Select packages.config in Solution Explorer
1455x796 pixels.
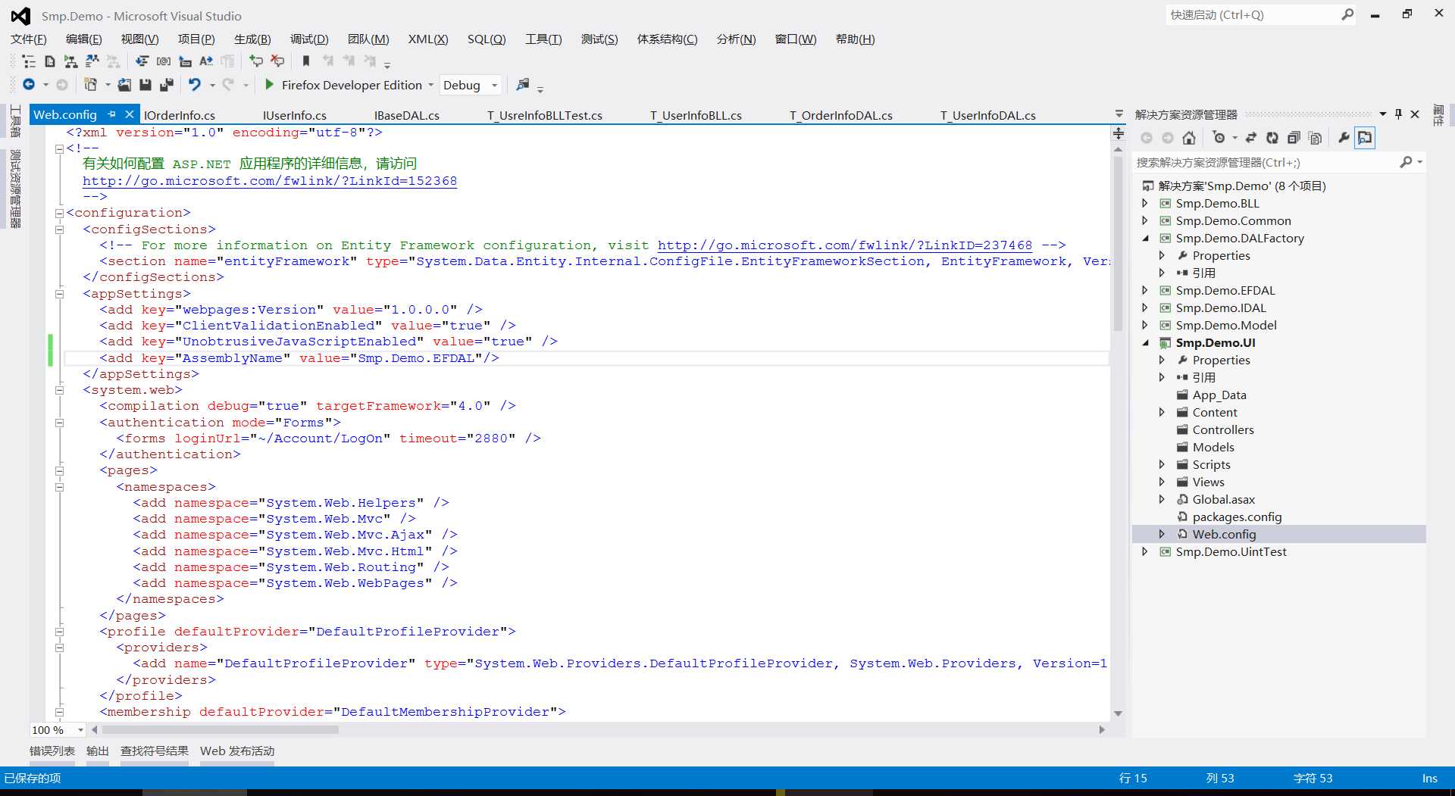click(1237, 517)
